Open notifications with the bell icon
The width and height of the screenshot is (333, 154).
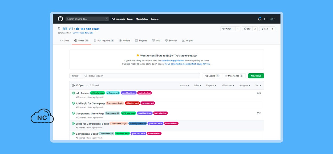pos(259,19)
